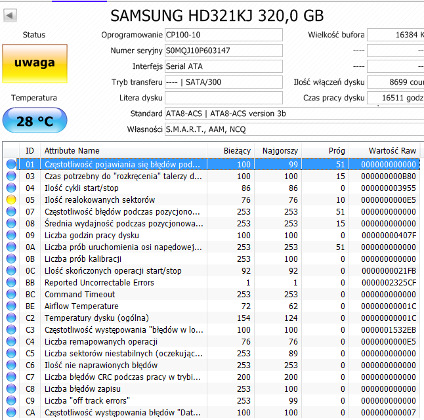Click the orb for Reported Uncorrectable Errors
The image size is (424, 420).
11,283
